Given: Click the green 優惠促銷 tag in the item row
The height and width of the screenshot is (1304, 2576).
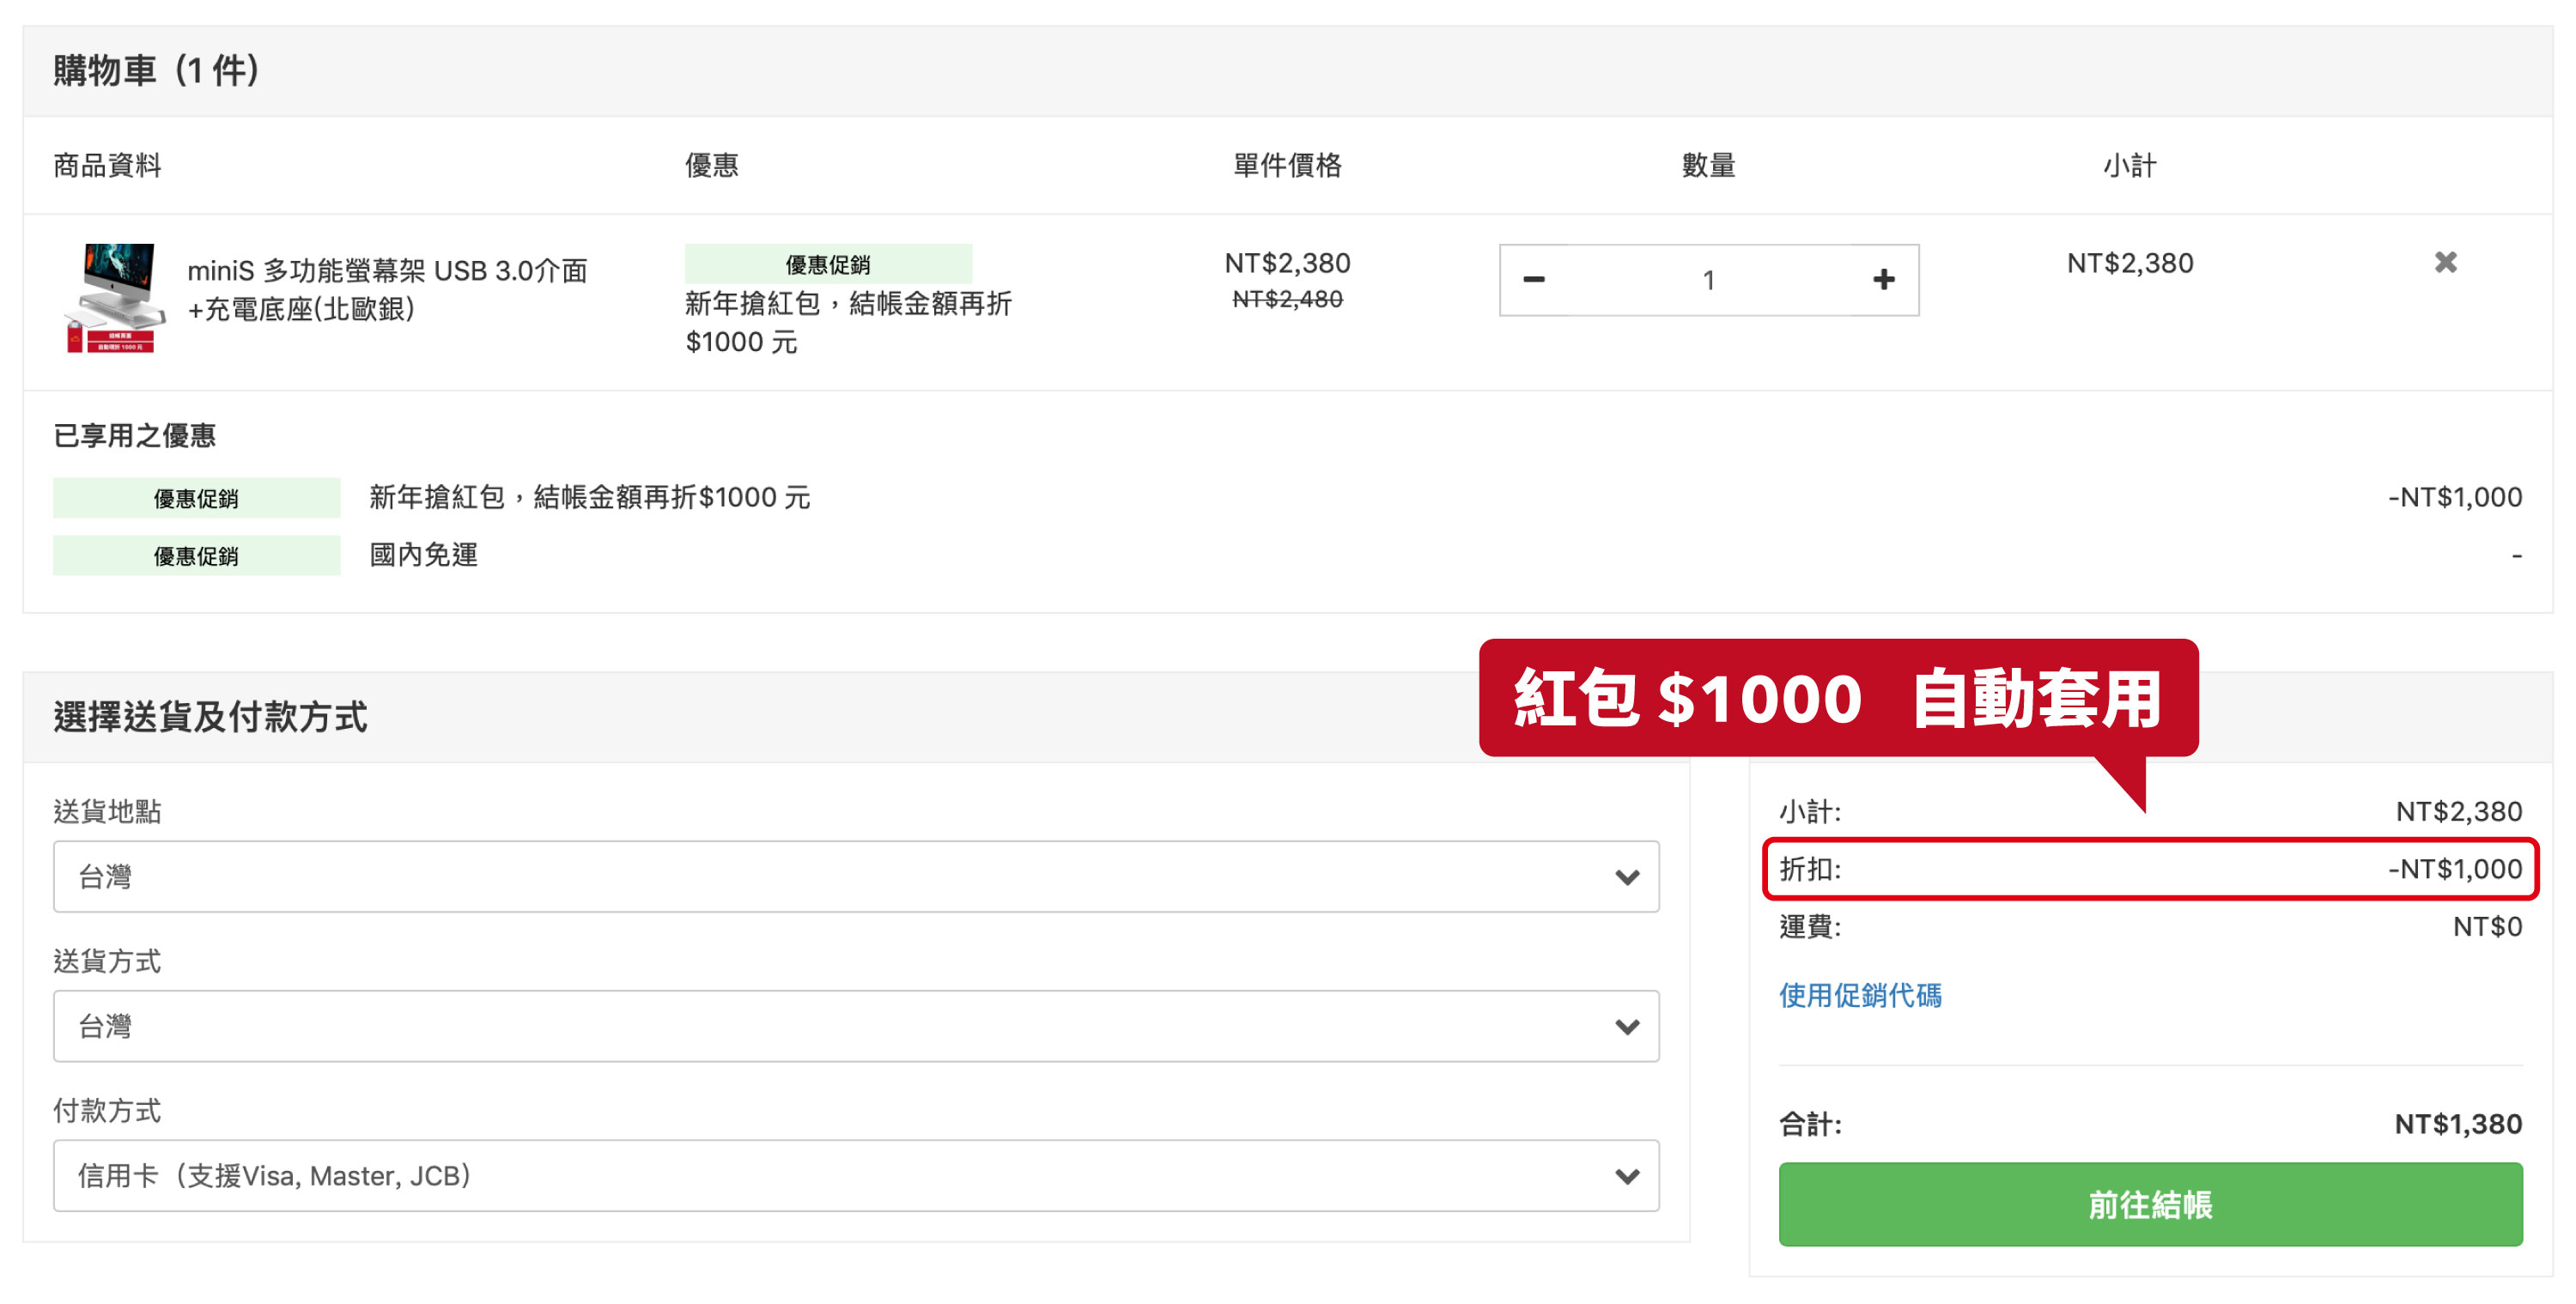Looking at the screenshot, I should pyautogui.click(x=827, y=264).
